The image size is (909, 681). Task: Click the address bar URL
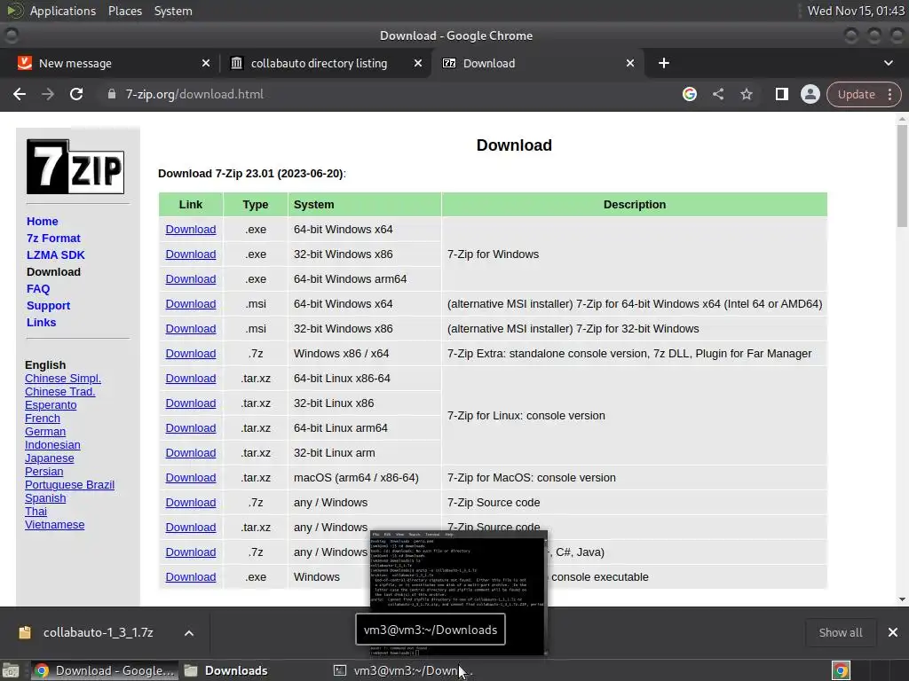tap(194, 94)
